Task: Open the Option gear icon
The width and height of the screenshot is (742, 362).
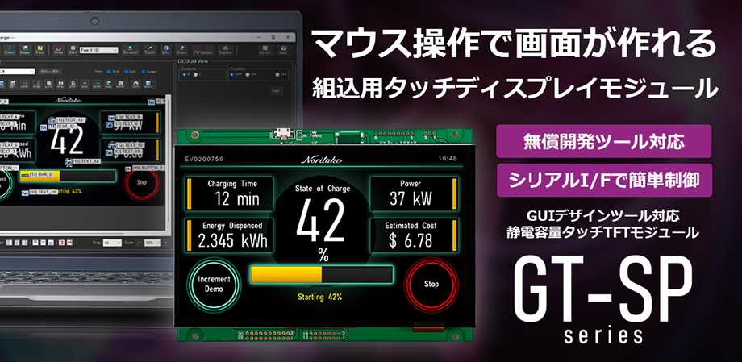Action: (x=265, y=50)
